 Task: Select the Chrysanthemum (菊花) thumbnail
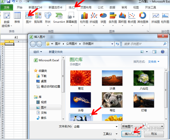tap(81, 78)
